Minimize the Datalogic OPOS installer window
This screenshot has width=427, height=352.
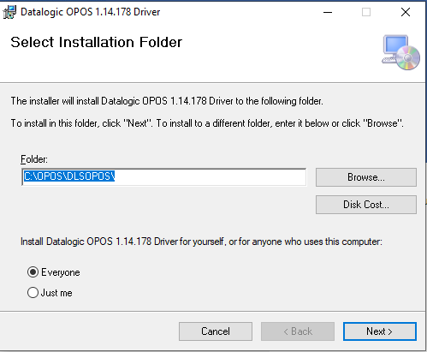point(328,12)
